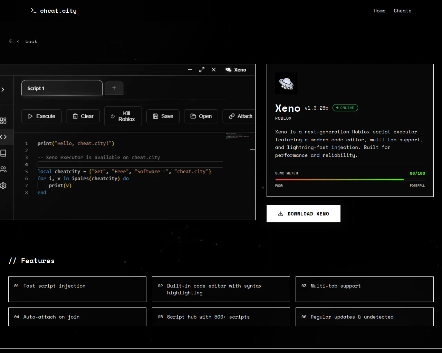Click the Regular updates & undetected card
The height and width of the screenshot is (353, 442).
[x=365, y=317]
